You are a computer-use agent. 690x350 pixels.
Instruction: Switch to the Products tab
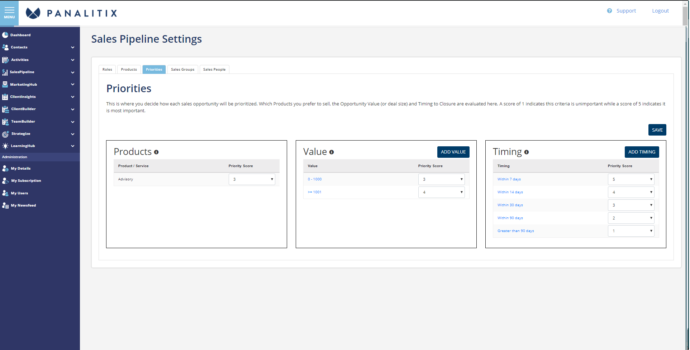[x=129, y=70]
